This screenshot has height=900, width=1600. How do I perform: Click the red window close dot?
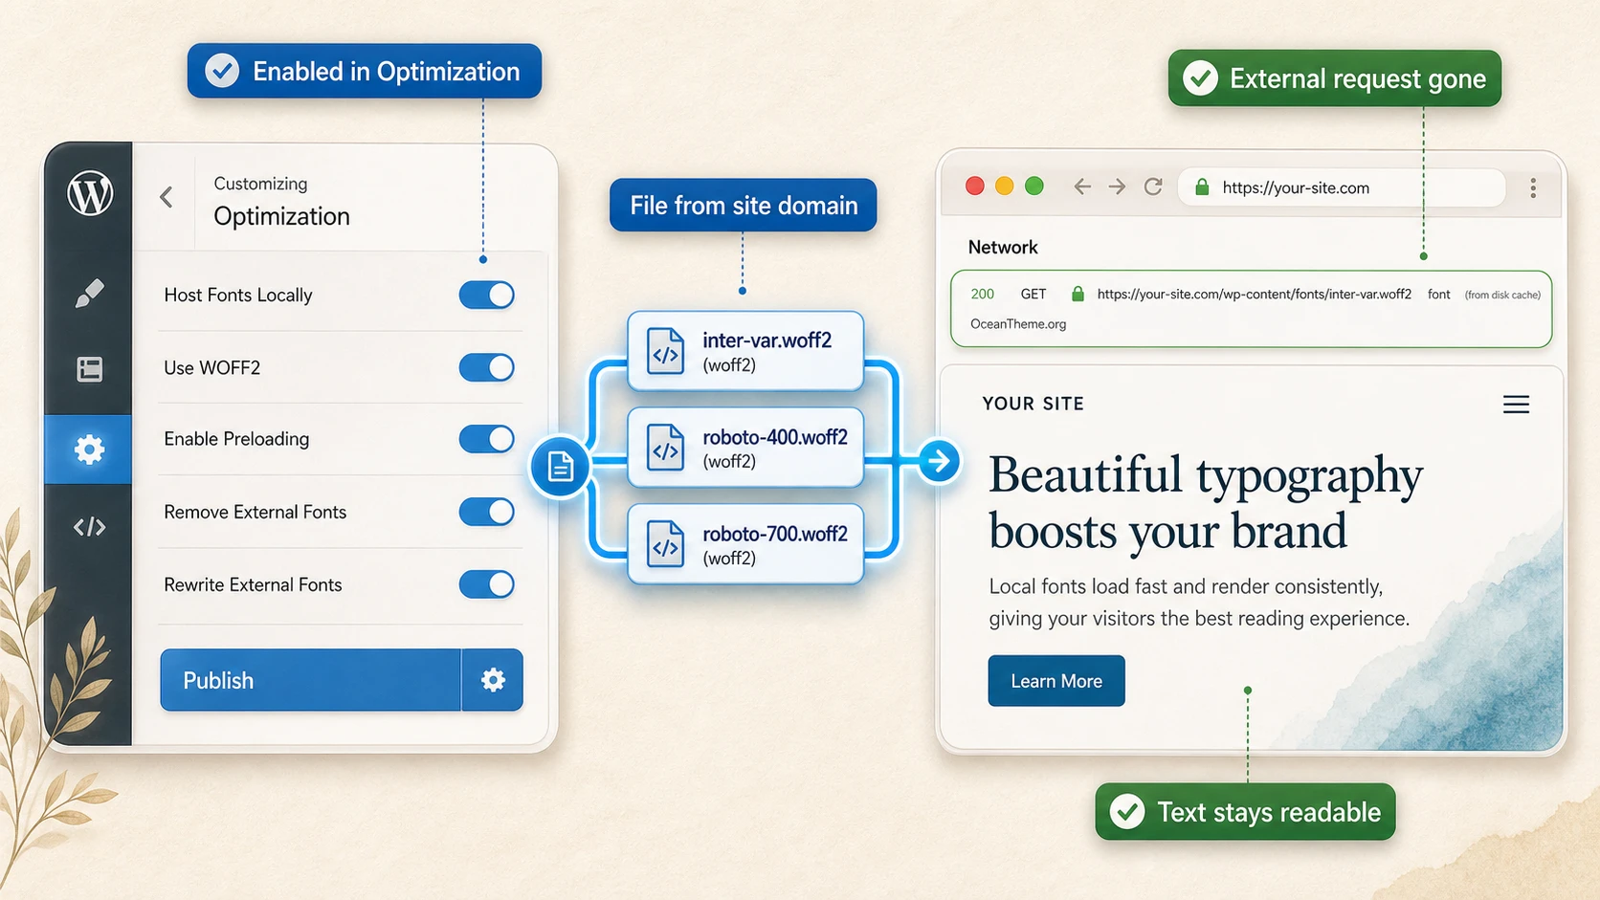(975, 186)
